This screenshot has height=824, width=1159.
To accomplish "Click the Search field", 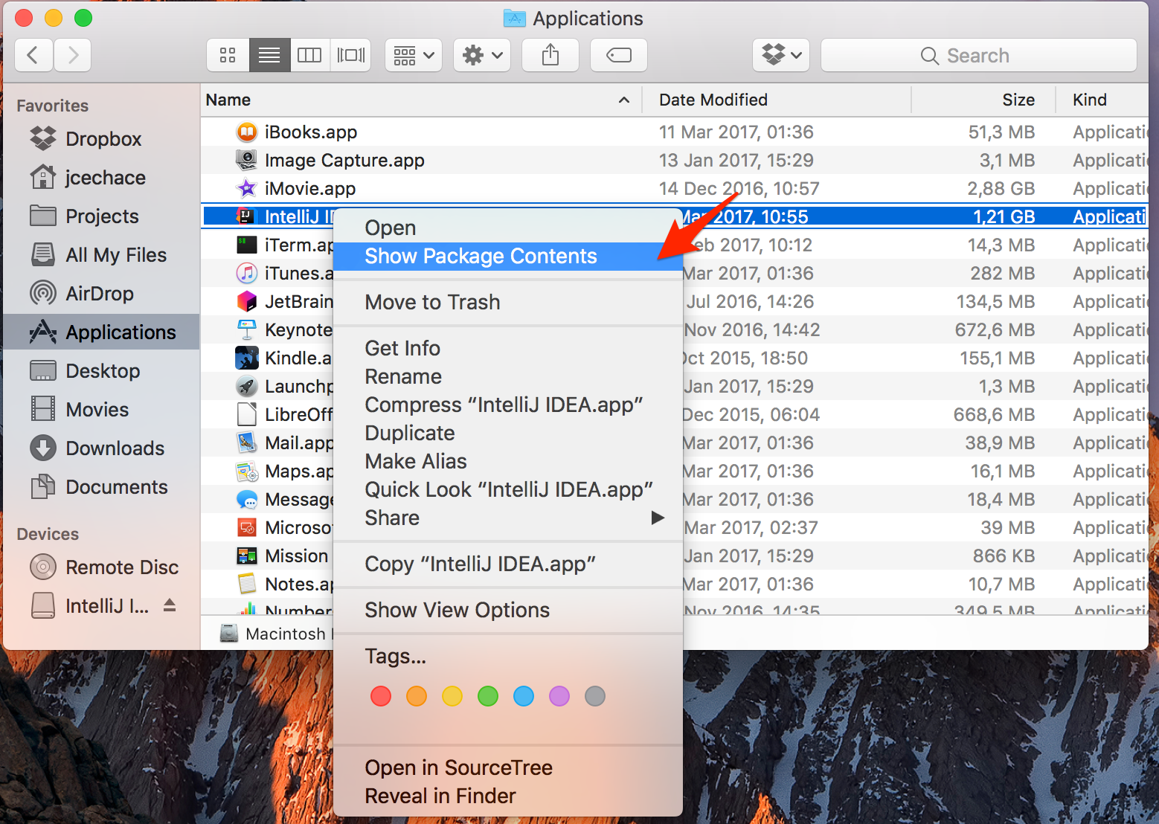I will pyautogui.click(x=979, y=55).
